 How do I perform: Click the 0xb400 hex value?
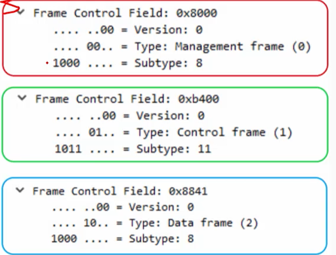tap(199, 99)
